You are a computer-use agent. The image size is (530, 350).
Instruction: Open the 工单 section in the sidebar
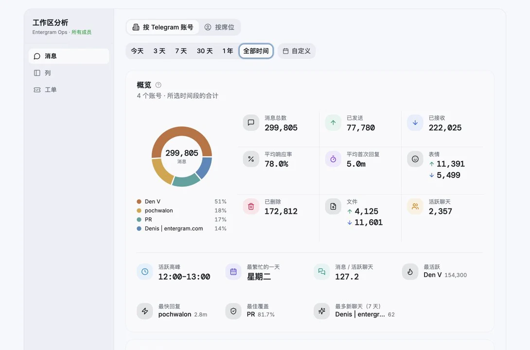tap(69, 90)
